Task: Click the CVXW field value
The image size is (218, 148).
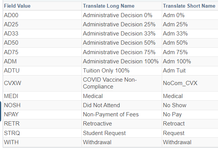Action: tap(13, 83)
